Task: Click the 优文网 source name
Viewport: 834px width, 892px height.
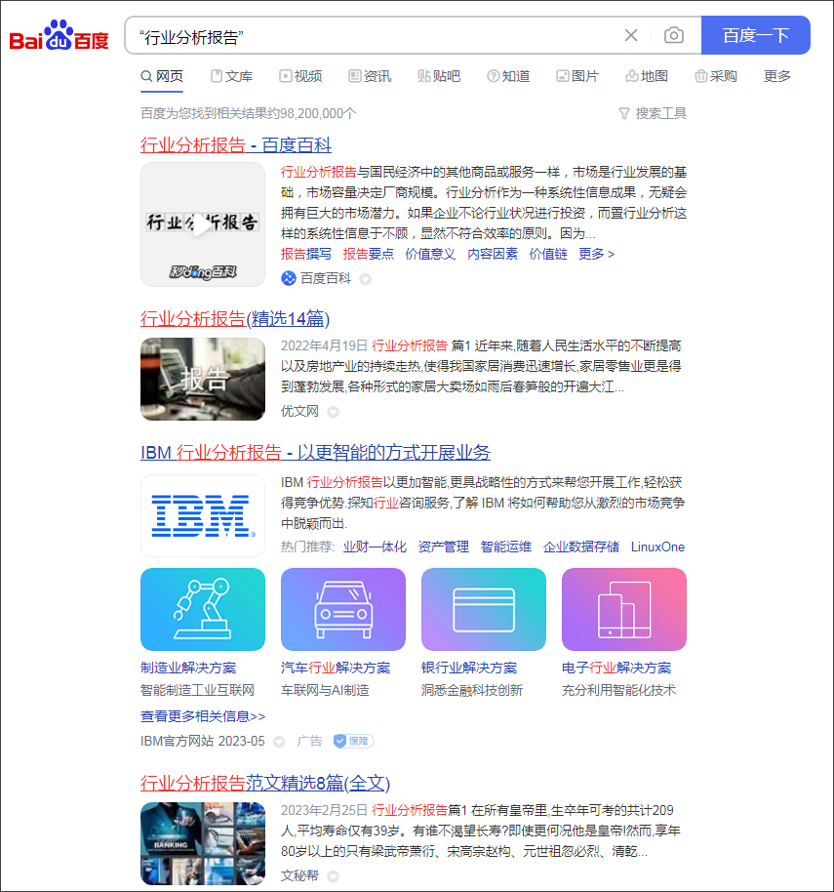Action: [x=299, y=411]
